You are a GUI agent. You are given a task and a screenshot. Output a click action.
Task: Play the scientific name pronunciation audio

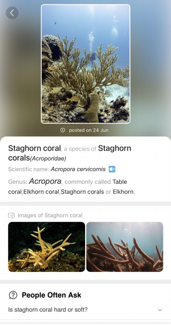112,169
